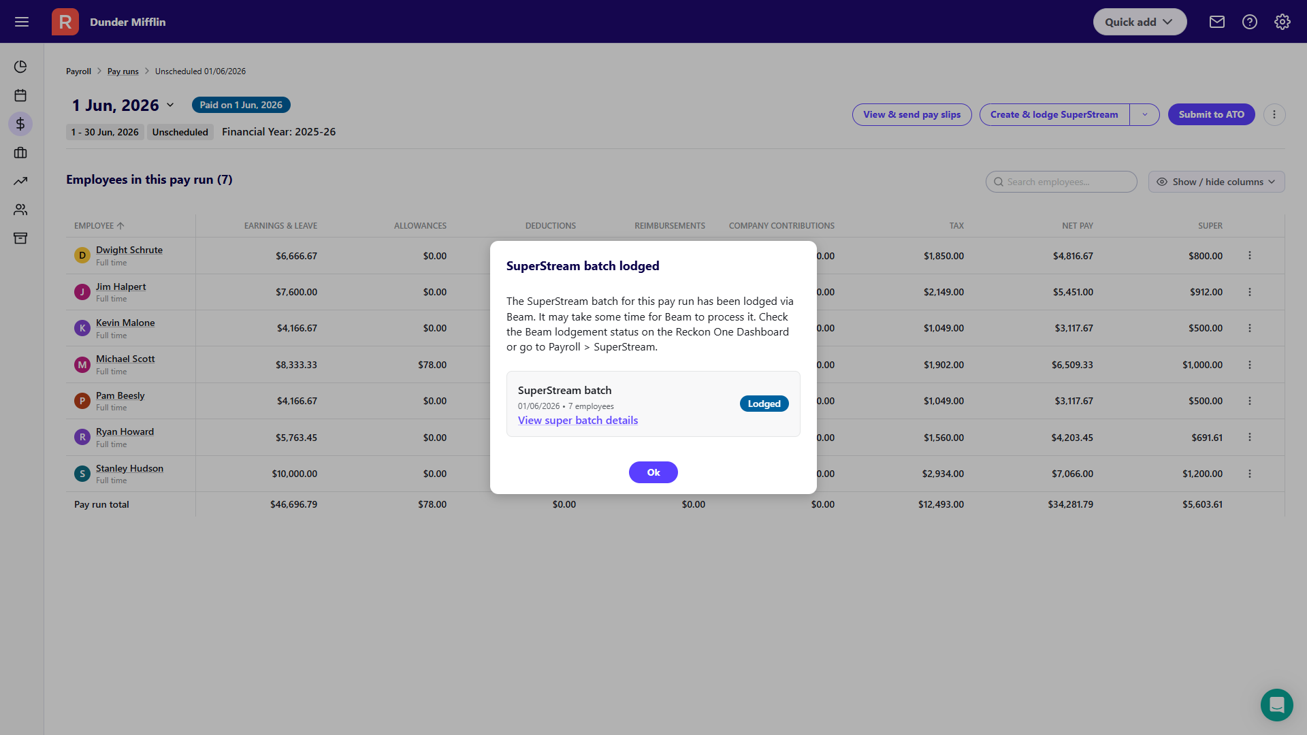Open row options for Dwight Schrute
Viewport: 1307px width, 735px height.
(1250, 255)
